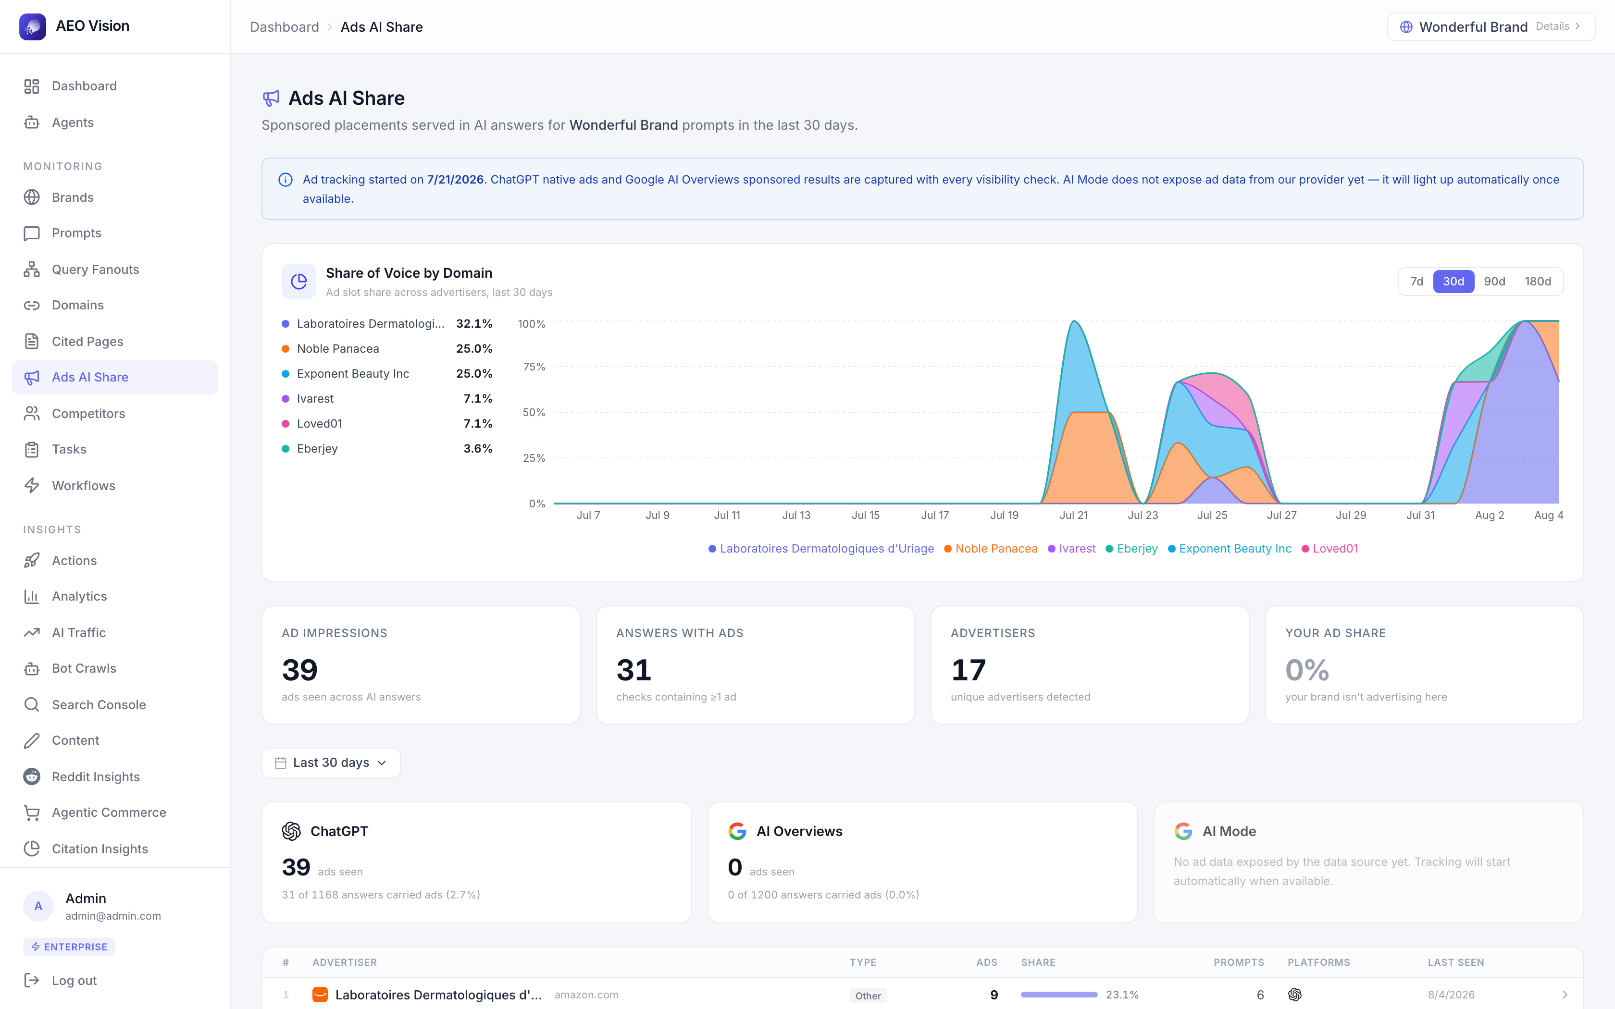Image resolution: width=1615 pixels, height=1009 pixels.
Task: Click the Your Ad Share 0% card
Action: coord(1424,664)
